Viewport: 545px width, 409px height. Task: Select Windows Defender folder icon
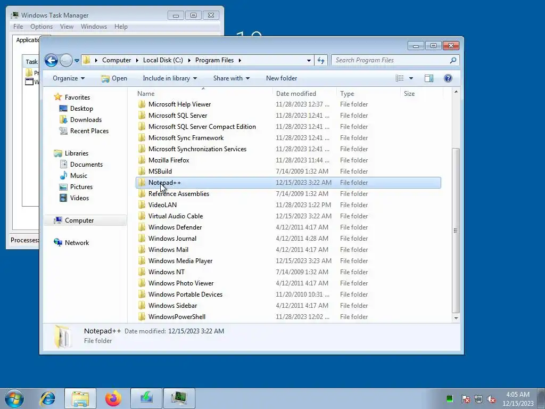point(142,227)
